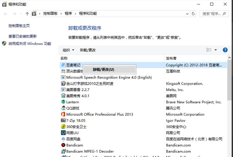This screenshot has height=157, width=233.
Task: Click the 网易UU program icon
Action: point(63,133)
